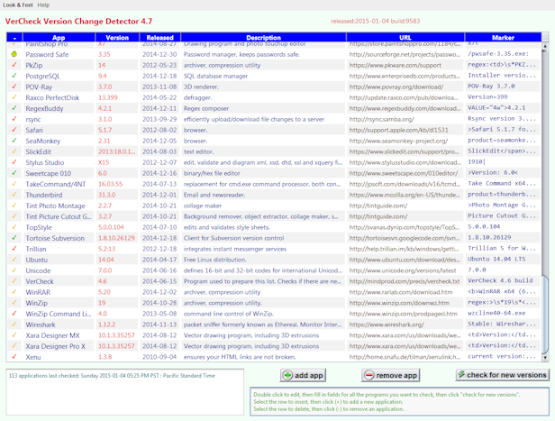The image size is (555, 421).
Task: Sort by the Released column header
Action: pyautogui.click(x=159, y=38)
